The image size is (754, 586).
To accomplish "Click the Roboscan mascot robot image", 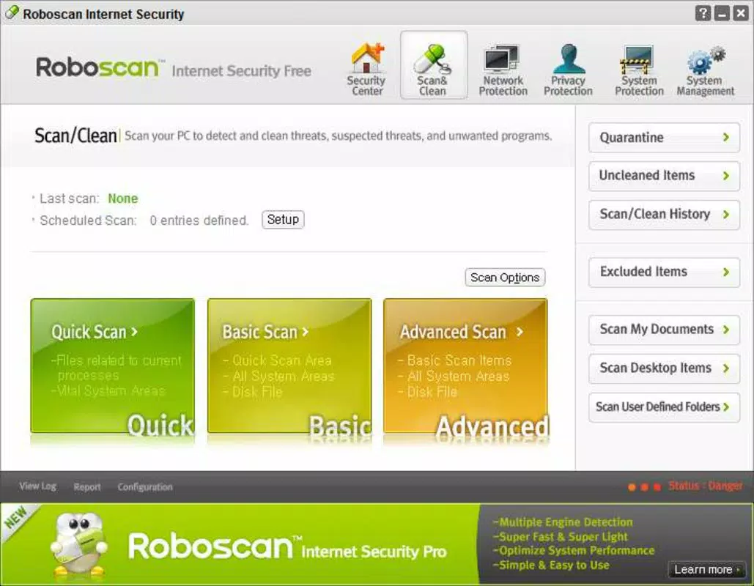I will [x=79, y=545].
